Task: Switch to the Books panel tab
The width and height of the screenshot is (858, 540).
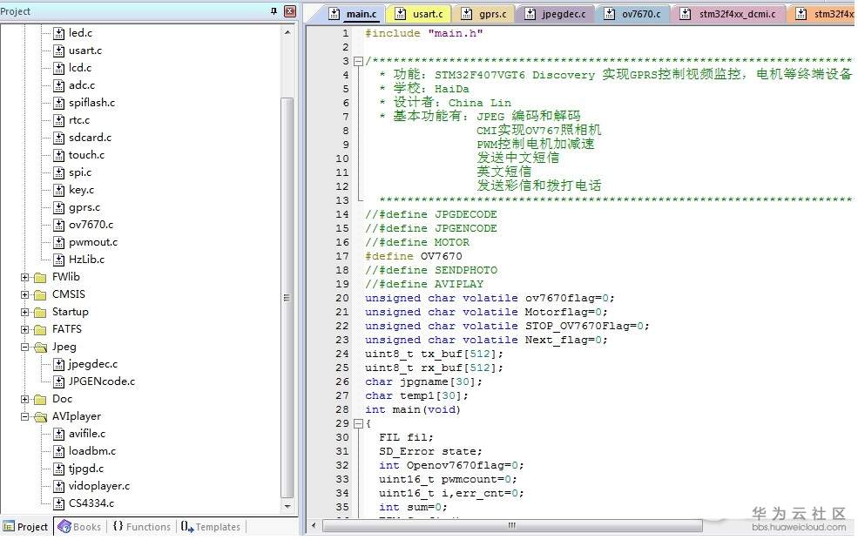Action: coord(80,527)
